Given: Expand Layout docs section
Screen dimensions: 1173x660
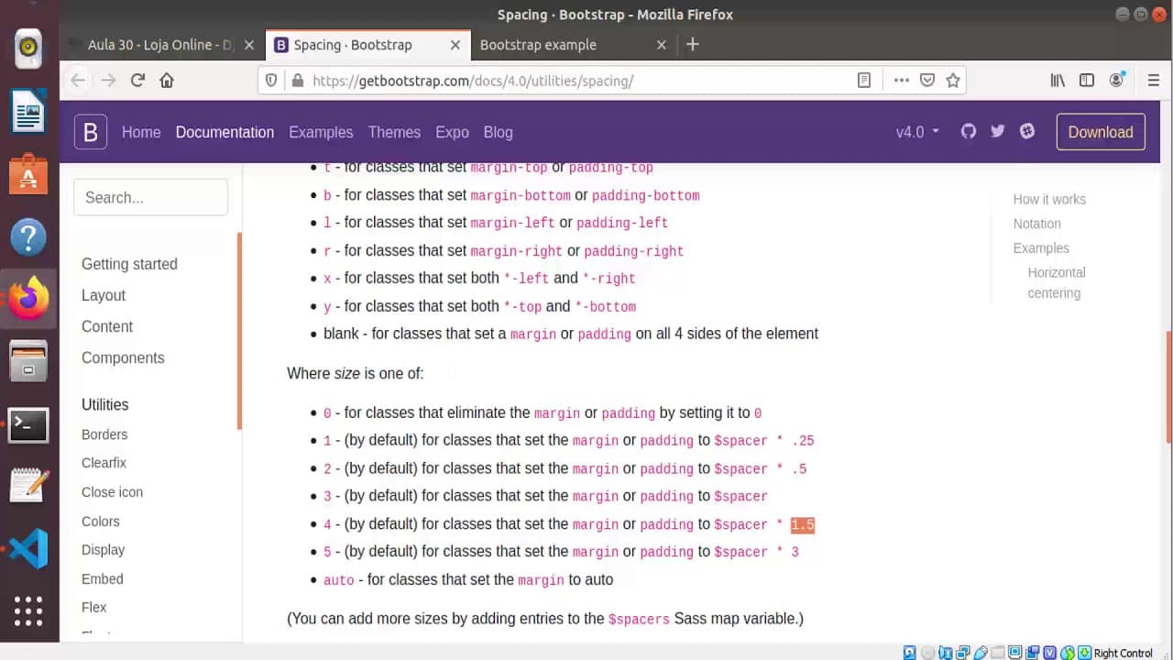Looking at the screenshot, I should (104, 295).
